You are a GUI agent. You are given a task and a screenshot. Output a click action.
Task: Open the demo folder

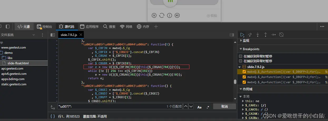[x=8, y=52]
